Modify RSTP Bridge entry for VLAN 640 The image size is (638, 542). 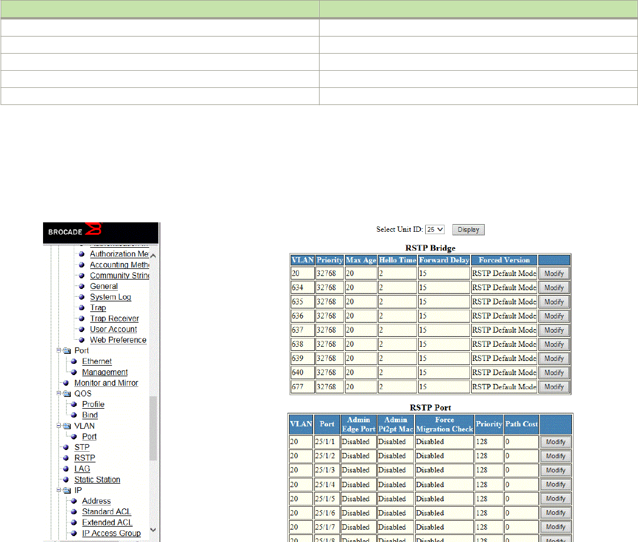click(x=554, y=373)
